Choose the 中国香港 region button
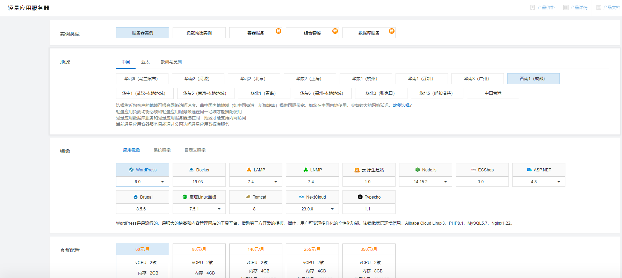The height and width of the screenshot is (278, 622). 493,93
